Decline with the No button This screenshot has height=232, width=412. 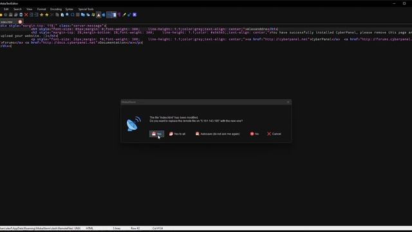254,134
